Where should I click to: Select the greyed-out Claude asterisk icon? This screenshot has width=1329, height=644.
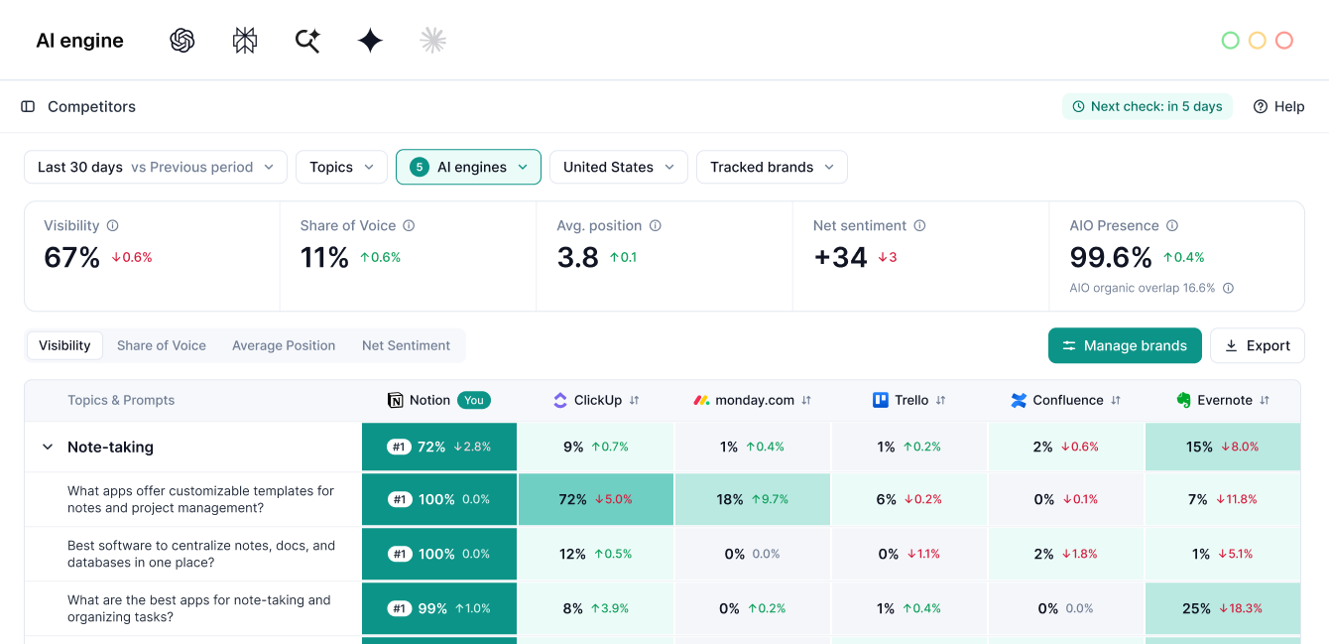coord(432,40)
